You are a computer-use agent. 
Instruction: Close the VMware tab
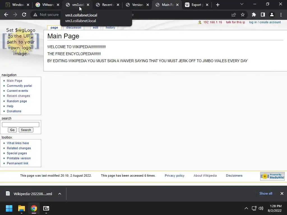pyautogui.click(x=58, y=5)
